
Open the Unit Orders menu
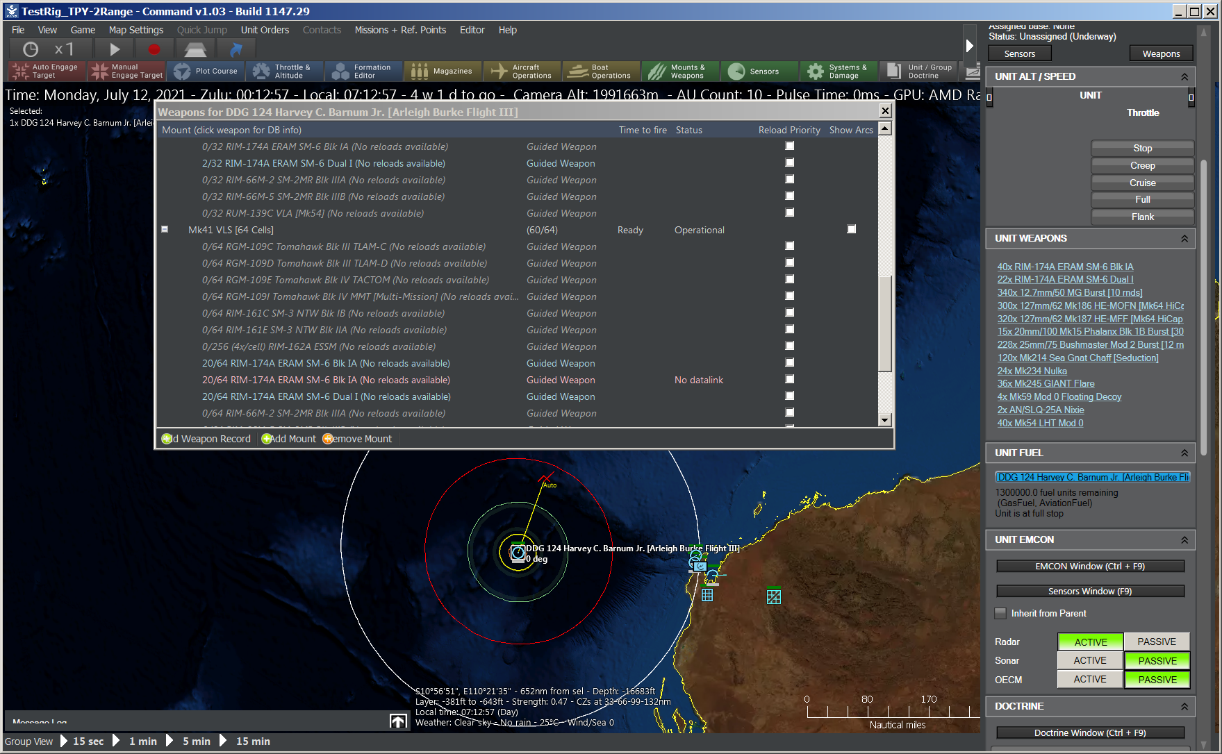[265, 30]
